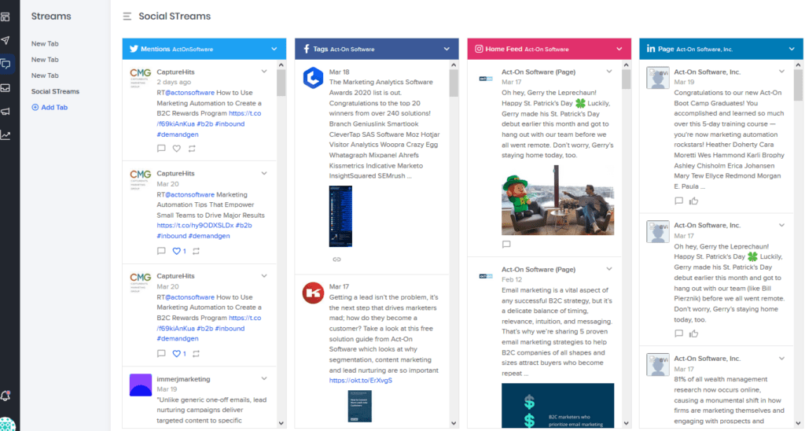Screen dimensions: 805x431
Task: Click the Facebook icon in Tags header
Action: click(307, 49)
